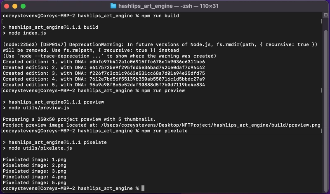The width and height of the screenshot is (330, 194).
Task: Click the 'npm run preview' command text
Action: (x=163, y=90)
